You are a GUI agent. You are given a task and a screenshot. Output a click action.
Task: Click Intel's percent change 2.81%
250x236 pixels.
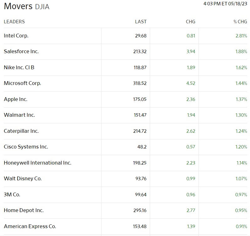[242, 36]
